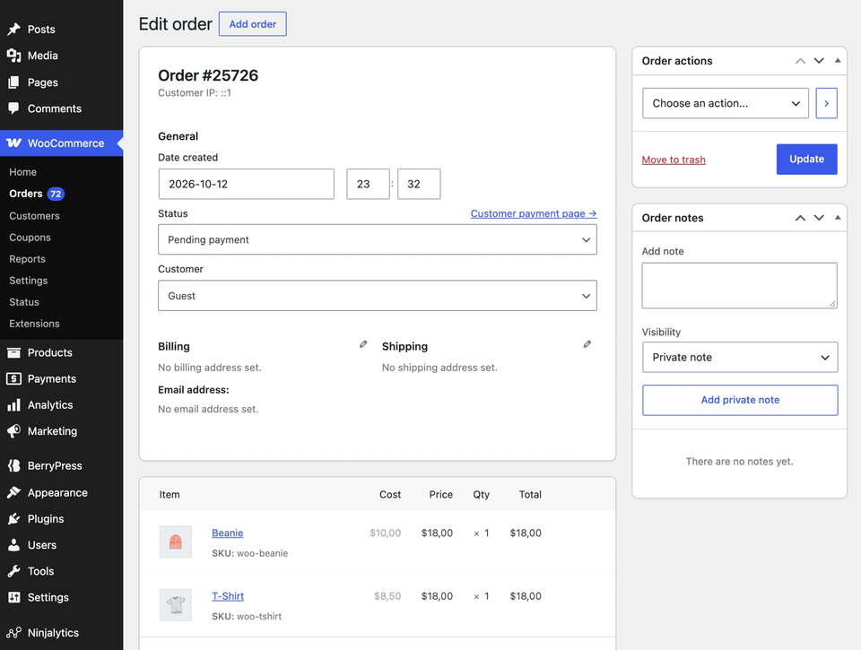Open the T-Shirt product link
The image size is (861, 650).
pyautogui.click(x=228, y=596)
